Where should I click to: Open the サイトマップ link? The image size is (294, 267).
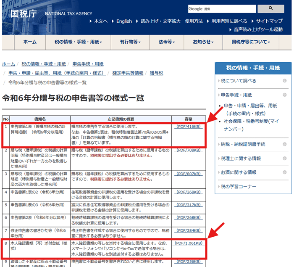tap(269, 21)
